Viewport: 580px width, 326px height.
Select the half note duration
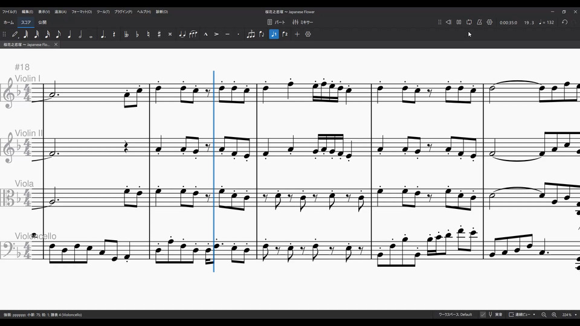click(x=80, y=34)
